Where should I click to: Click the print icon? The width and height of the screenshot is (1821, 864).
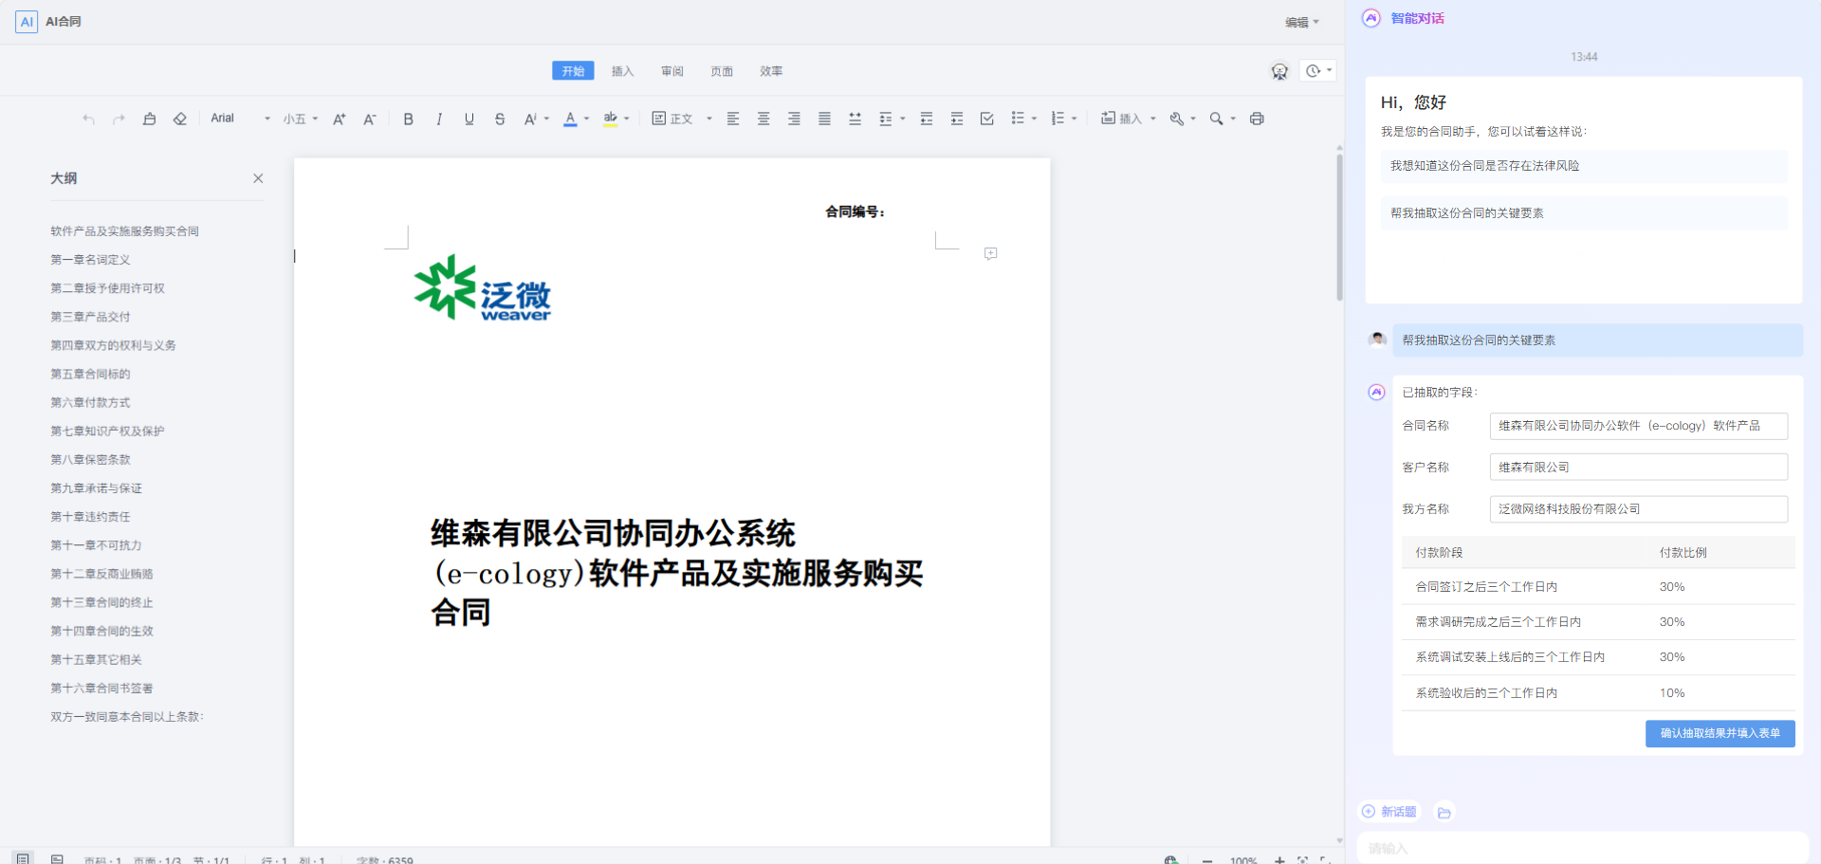pyautogui.click(x=1257, y=119)
